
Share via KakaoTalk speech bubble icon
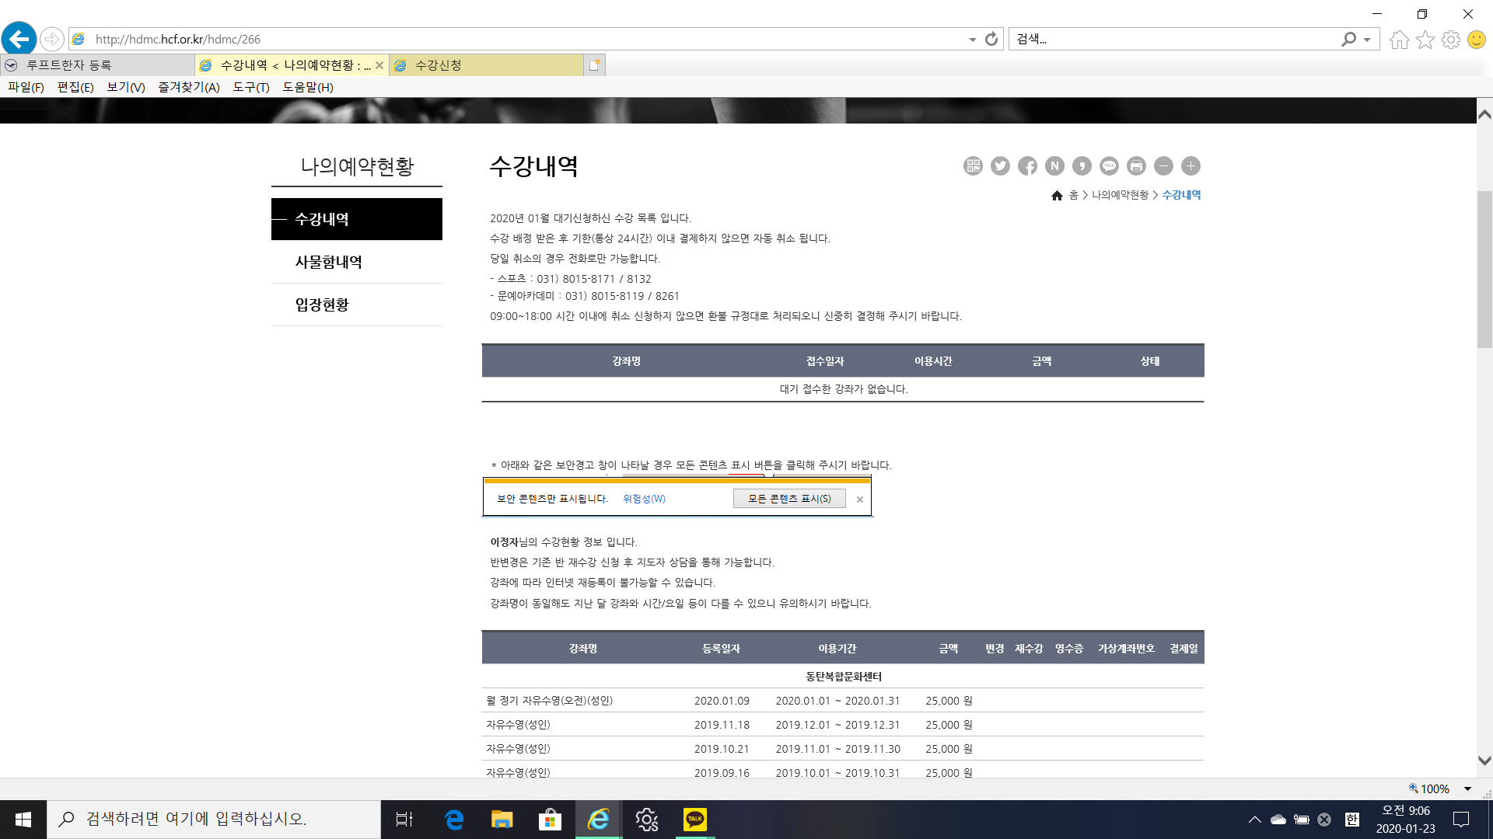coord(1109,165)
